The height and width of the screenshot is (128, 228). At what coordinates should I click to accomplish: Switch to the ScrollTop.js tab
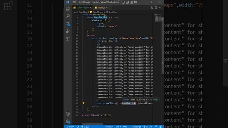[x=81, y=7]
